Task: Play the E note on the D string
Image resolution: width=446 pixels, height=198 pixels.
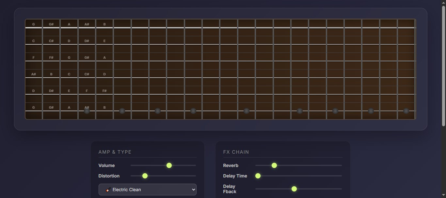Action: click(69, 91)
